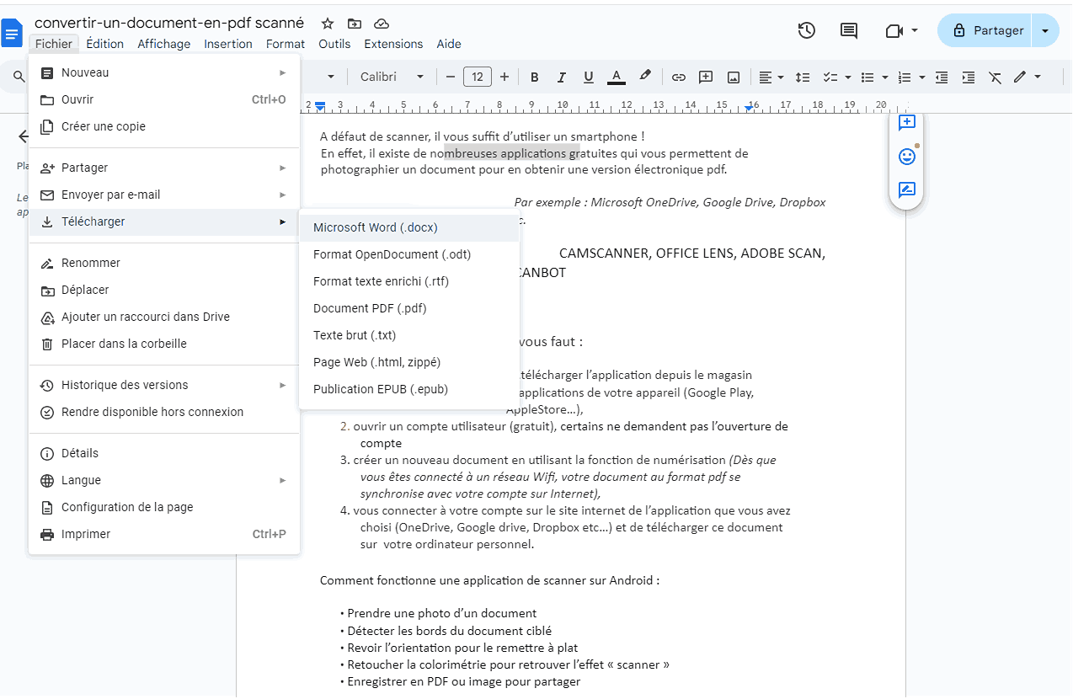Viewport: 1073px width, 699px height.
Task: Toggle Rendre disponible hors connexion
Action: 164,412
